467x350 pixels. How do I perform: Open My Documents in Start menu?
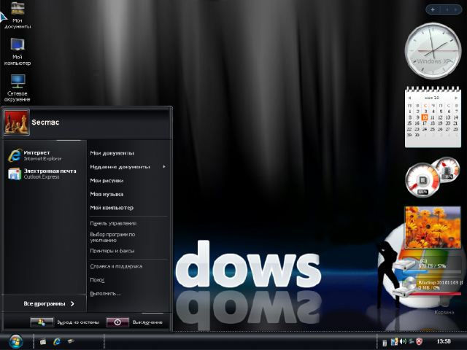coord(112,153)
